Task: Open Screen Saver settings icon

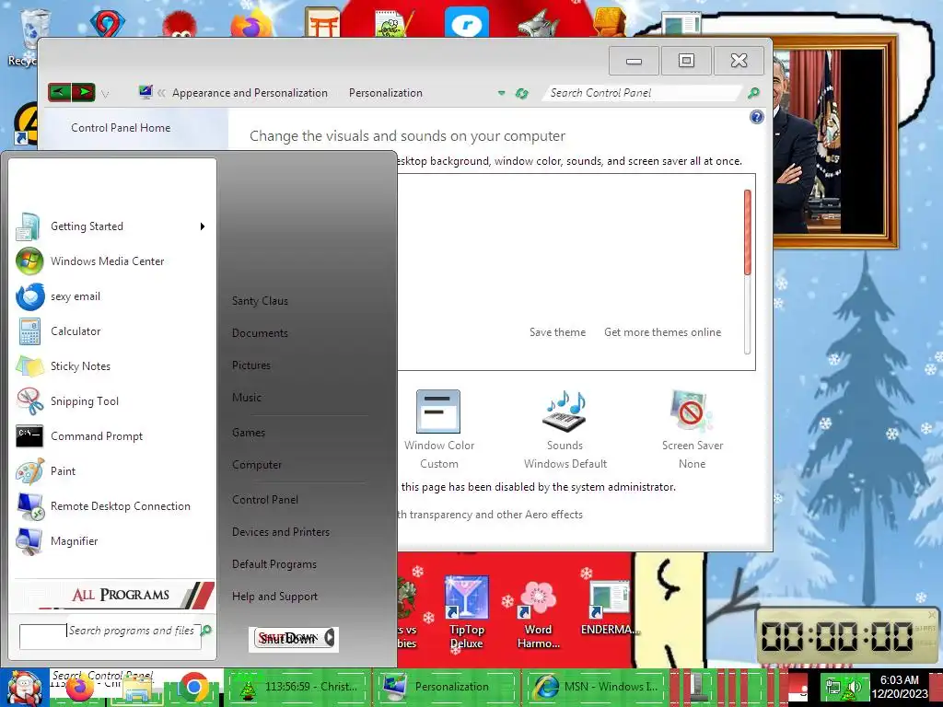Action: (692, 411)
